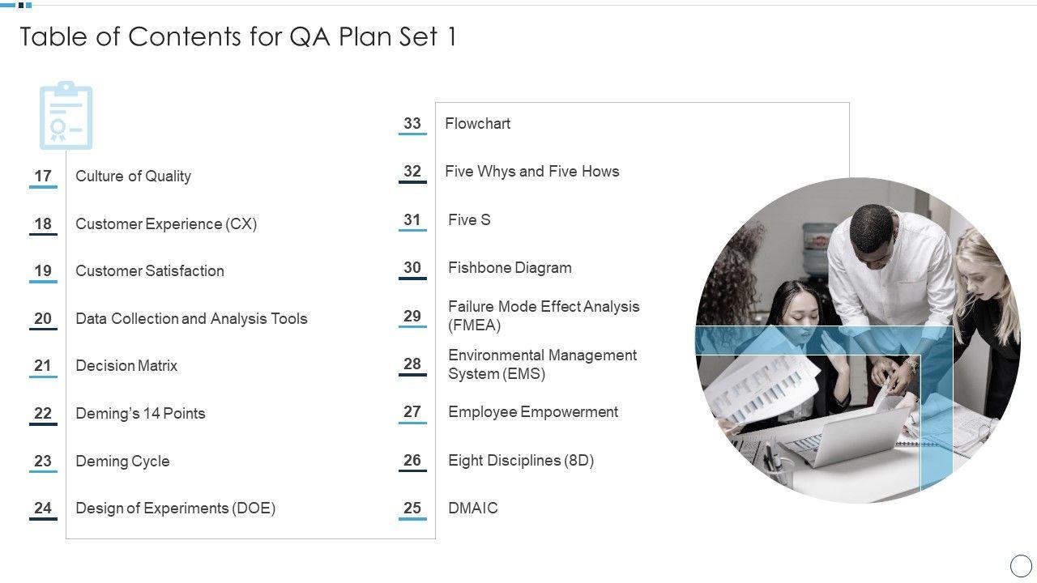
Task: Open the Culture of Quality entry
Action: [133, 177]
